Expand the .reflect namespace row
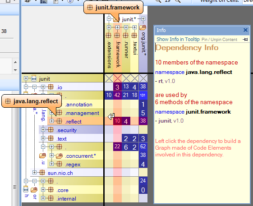 (x=51, y=121)
